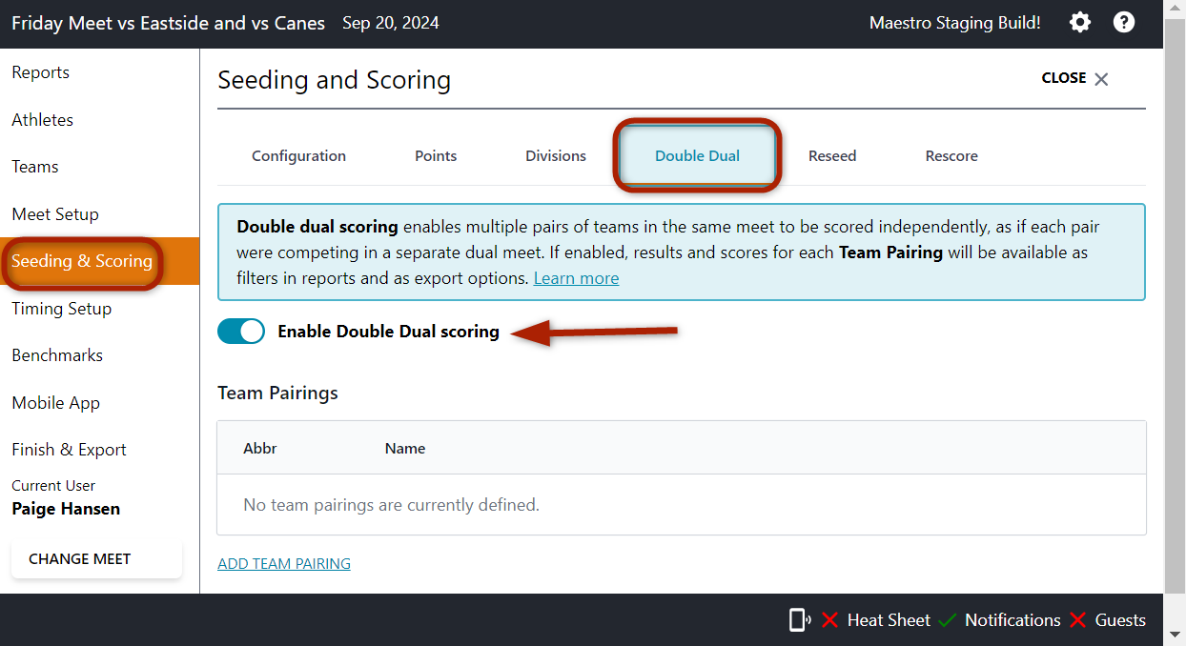Click the X icon beside Heat Sheet
The image size is (1186, 646).
coord(829,620)
